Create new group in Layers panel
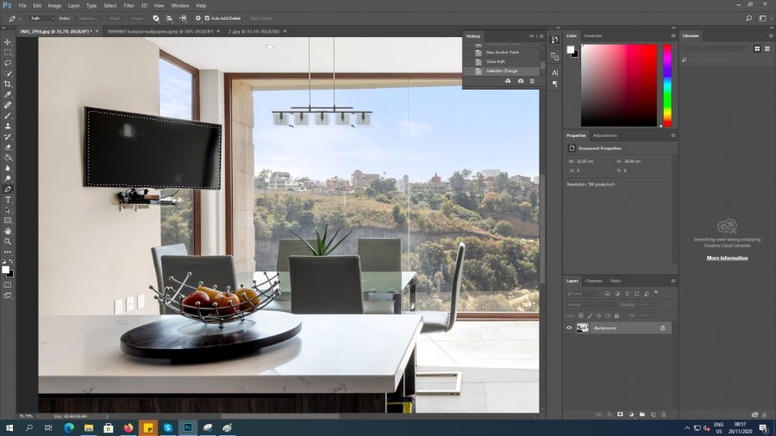This screenshot has height=436, width=776. tap(641, 414)
